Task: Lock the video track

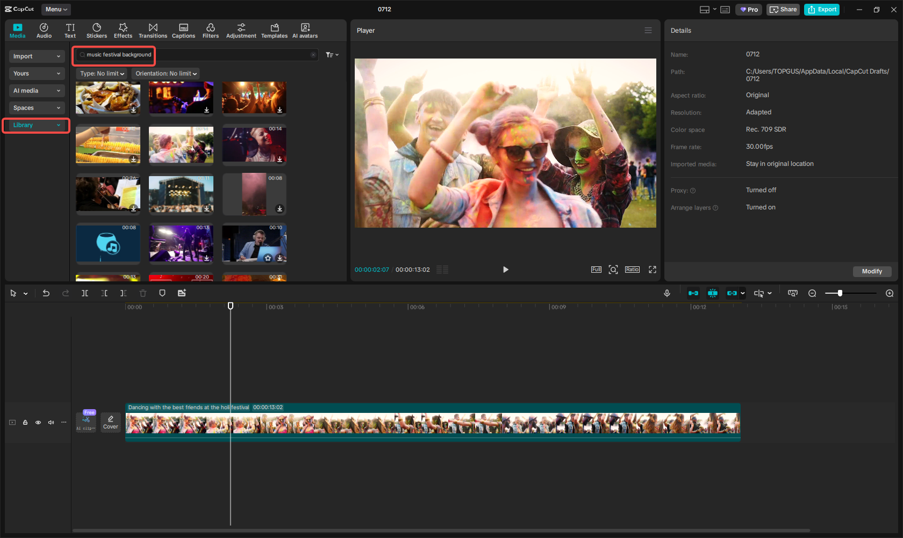Action: [x=25, y=423]
